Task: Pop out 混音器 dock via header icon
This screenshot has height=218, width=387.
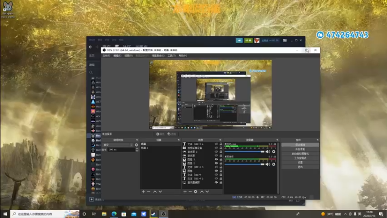Action: (x=277, y=140)
